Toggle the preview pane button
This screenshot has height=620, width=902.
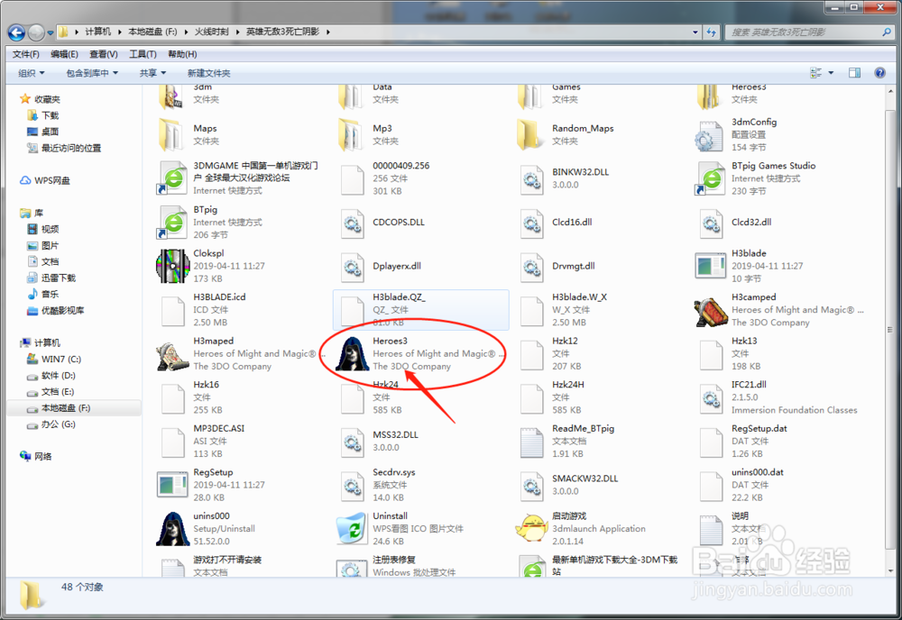coord(854,73)
